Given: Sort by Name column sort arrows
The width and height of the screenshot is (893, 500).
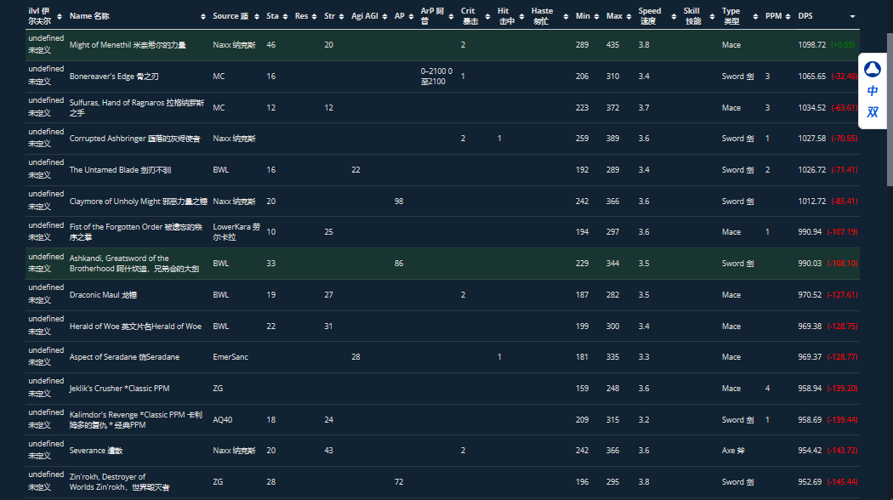Looking at the screenshot, I should (203, 16).
